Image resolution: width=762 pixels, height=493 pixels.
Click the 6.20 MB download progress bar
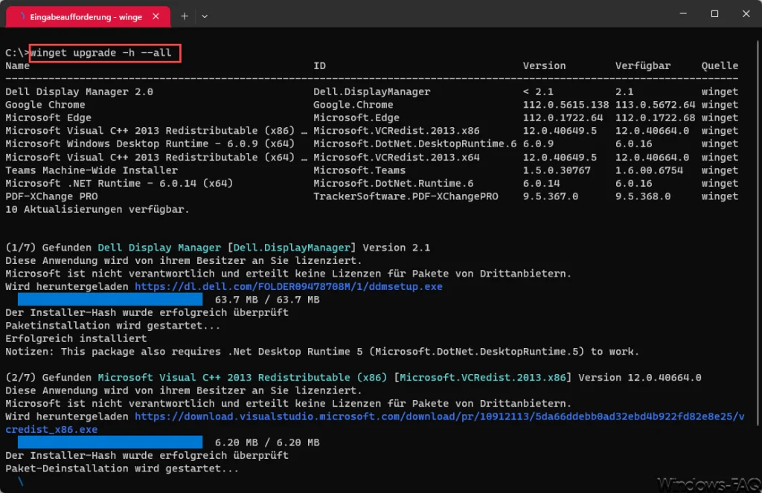coord(110,442)
